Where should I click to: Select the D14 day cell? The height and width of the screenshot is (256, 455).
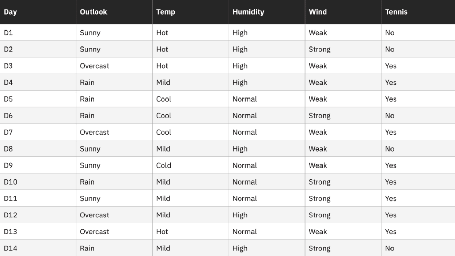[x=38, y=248]
